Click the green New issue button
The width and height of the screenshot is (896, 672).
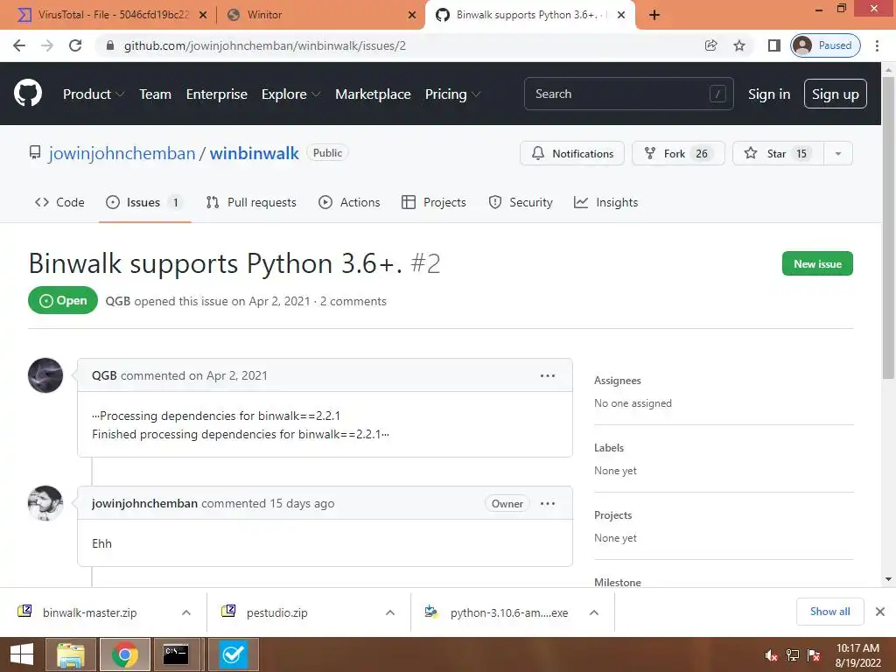click(x=817, y=263)
